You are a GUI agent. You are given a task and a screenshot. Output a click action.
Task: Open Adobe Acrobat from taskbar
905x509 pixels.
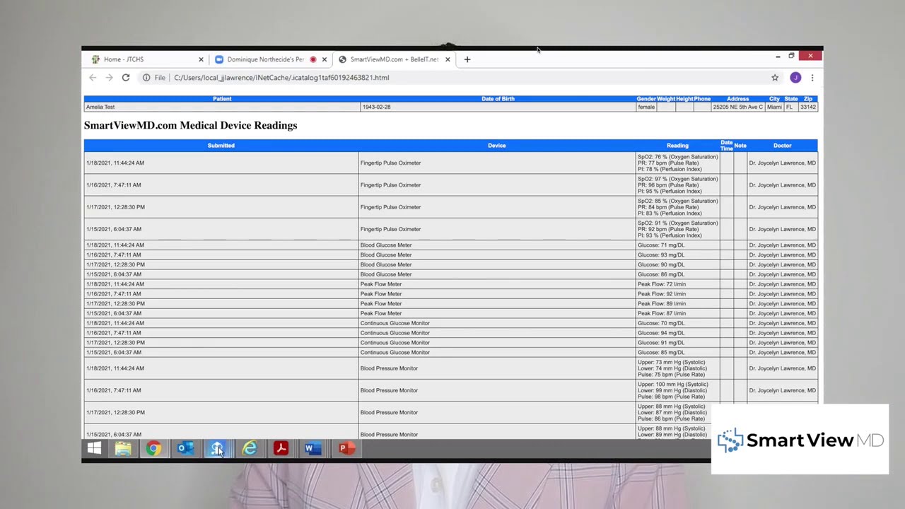(281, 448)
